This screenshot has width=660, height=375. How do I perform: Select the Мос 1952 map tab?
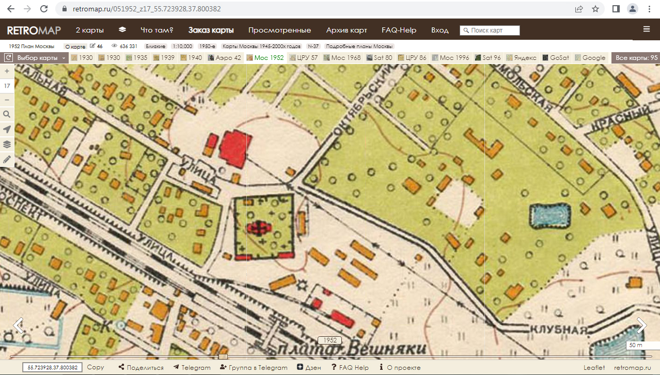[x=265, y=58]
